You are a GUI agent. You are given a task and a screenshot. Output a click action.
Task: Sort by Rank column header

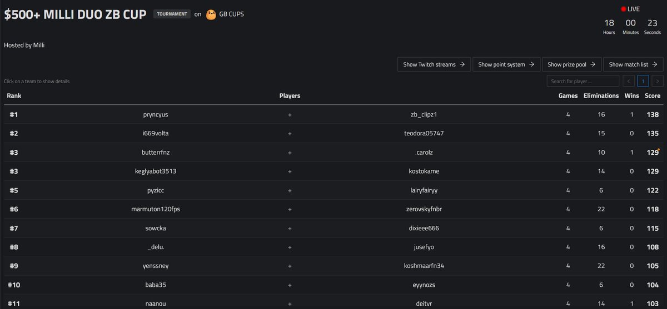click(14, 96)
